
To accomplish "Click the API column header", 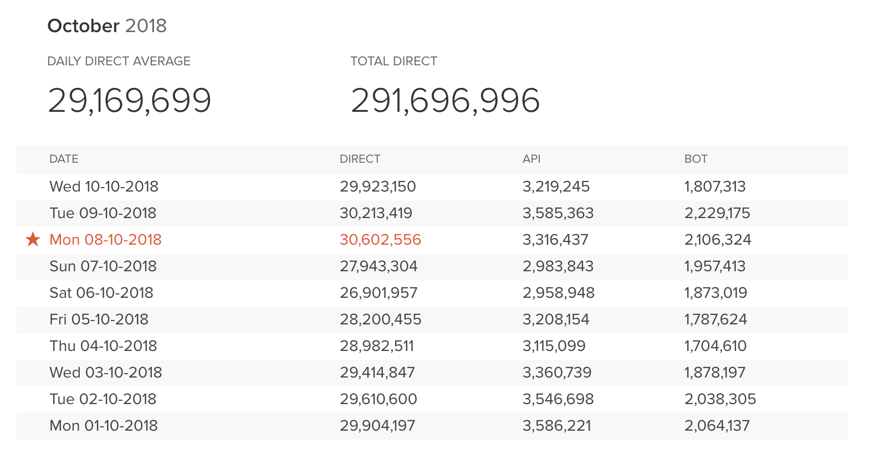I will (x=531, y=159).
